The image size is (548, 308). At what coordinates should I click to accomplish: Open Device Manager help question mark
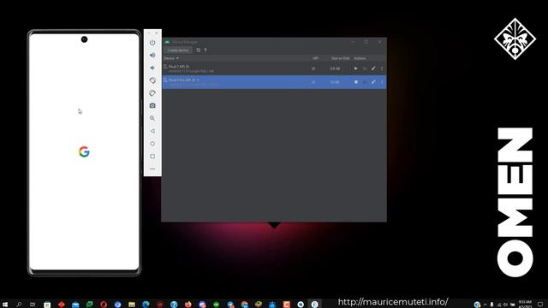pyautogui.click(x=205, y=50)
